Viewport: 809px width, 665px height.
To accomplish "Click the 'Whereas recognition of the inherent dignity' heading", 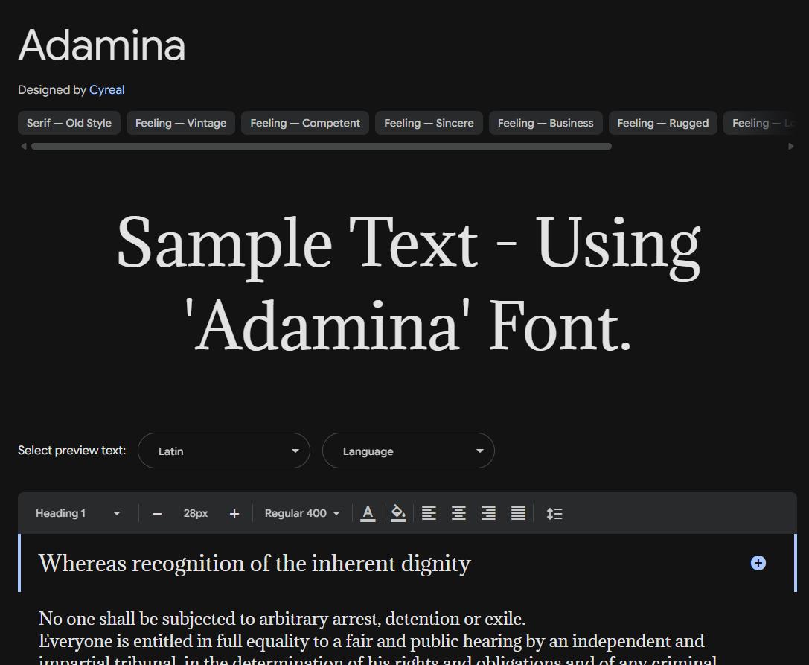I will click(x=255, y=563).
